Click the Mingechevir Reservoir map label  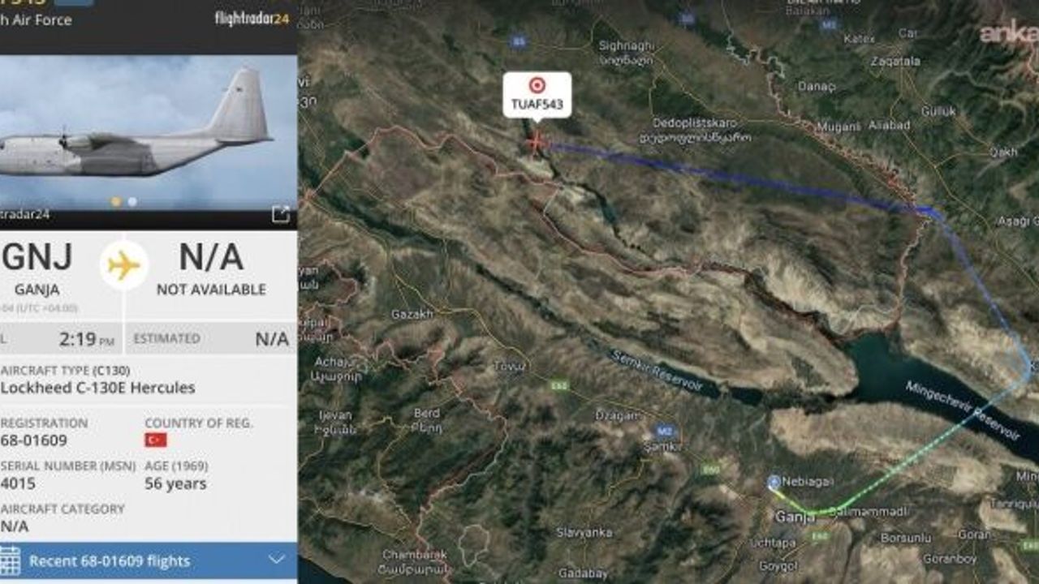pos(962,411)
